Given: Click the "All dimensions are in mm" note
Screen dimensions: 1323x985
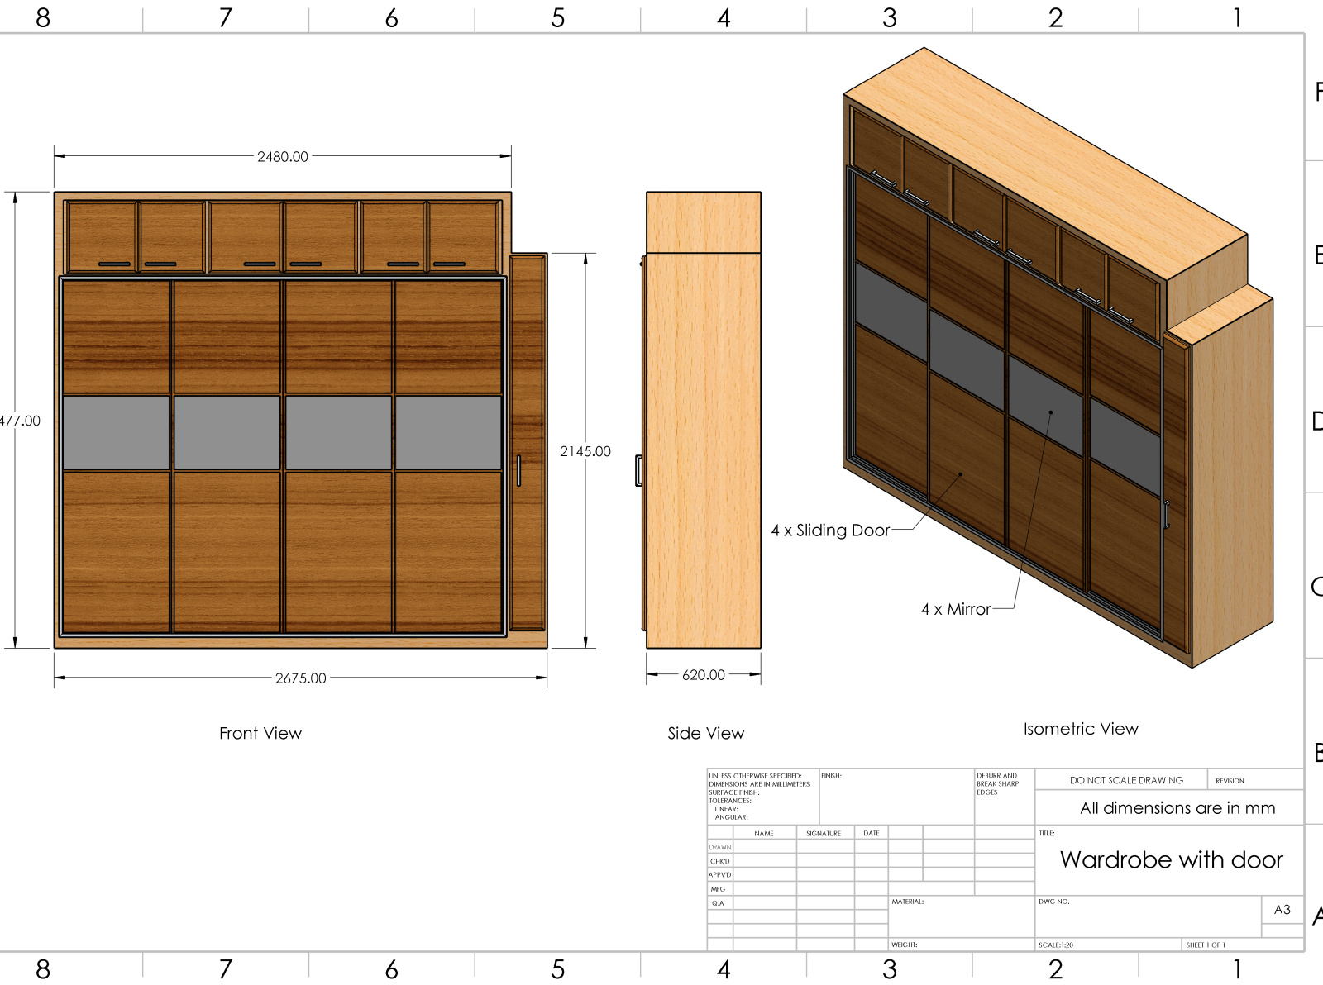Looking at the screenshot, I should tap(1176, 808).
